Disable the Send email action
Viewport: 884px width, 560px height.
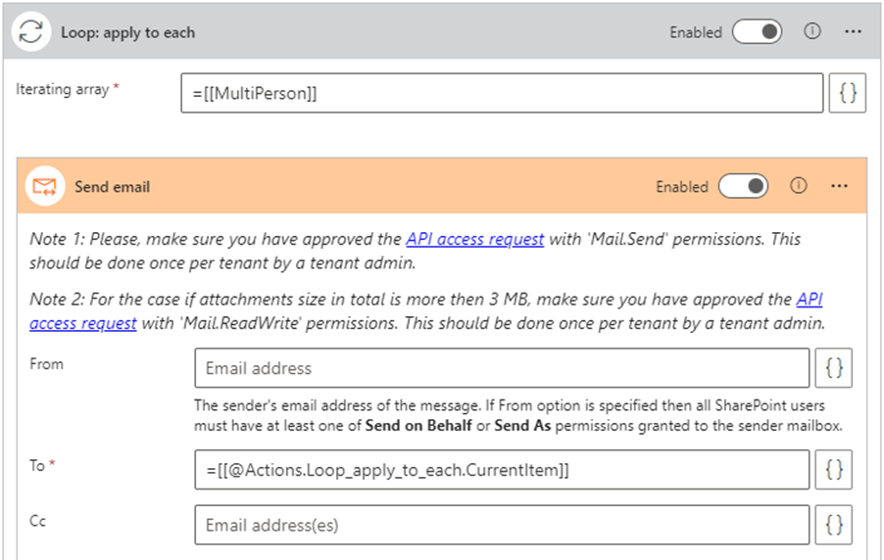click(x=743, y=186)
